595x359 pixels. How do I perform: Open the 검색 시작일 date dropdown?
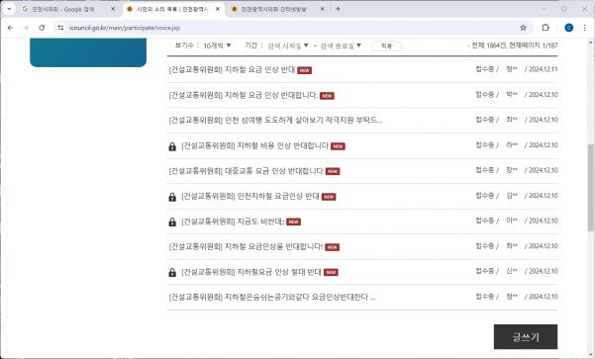[288, 45]
